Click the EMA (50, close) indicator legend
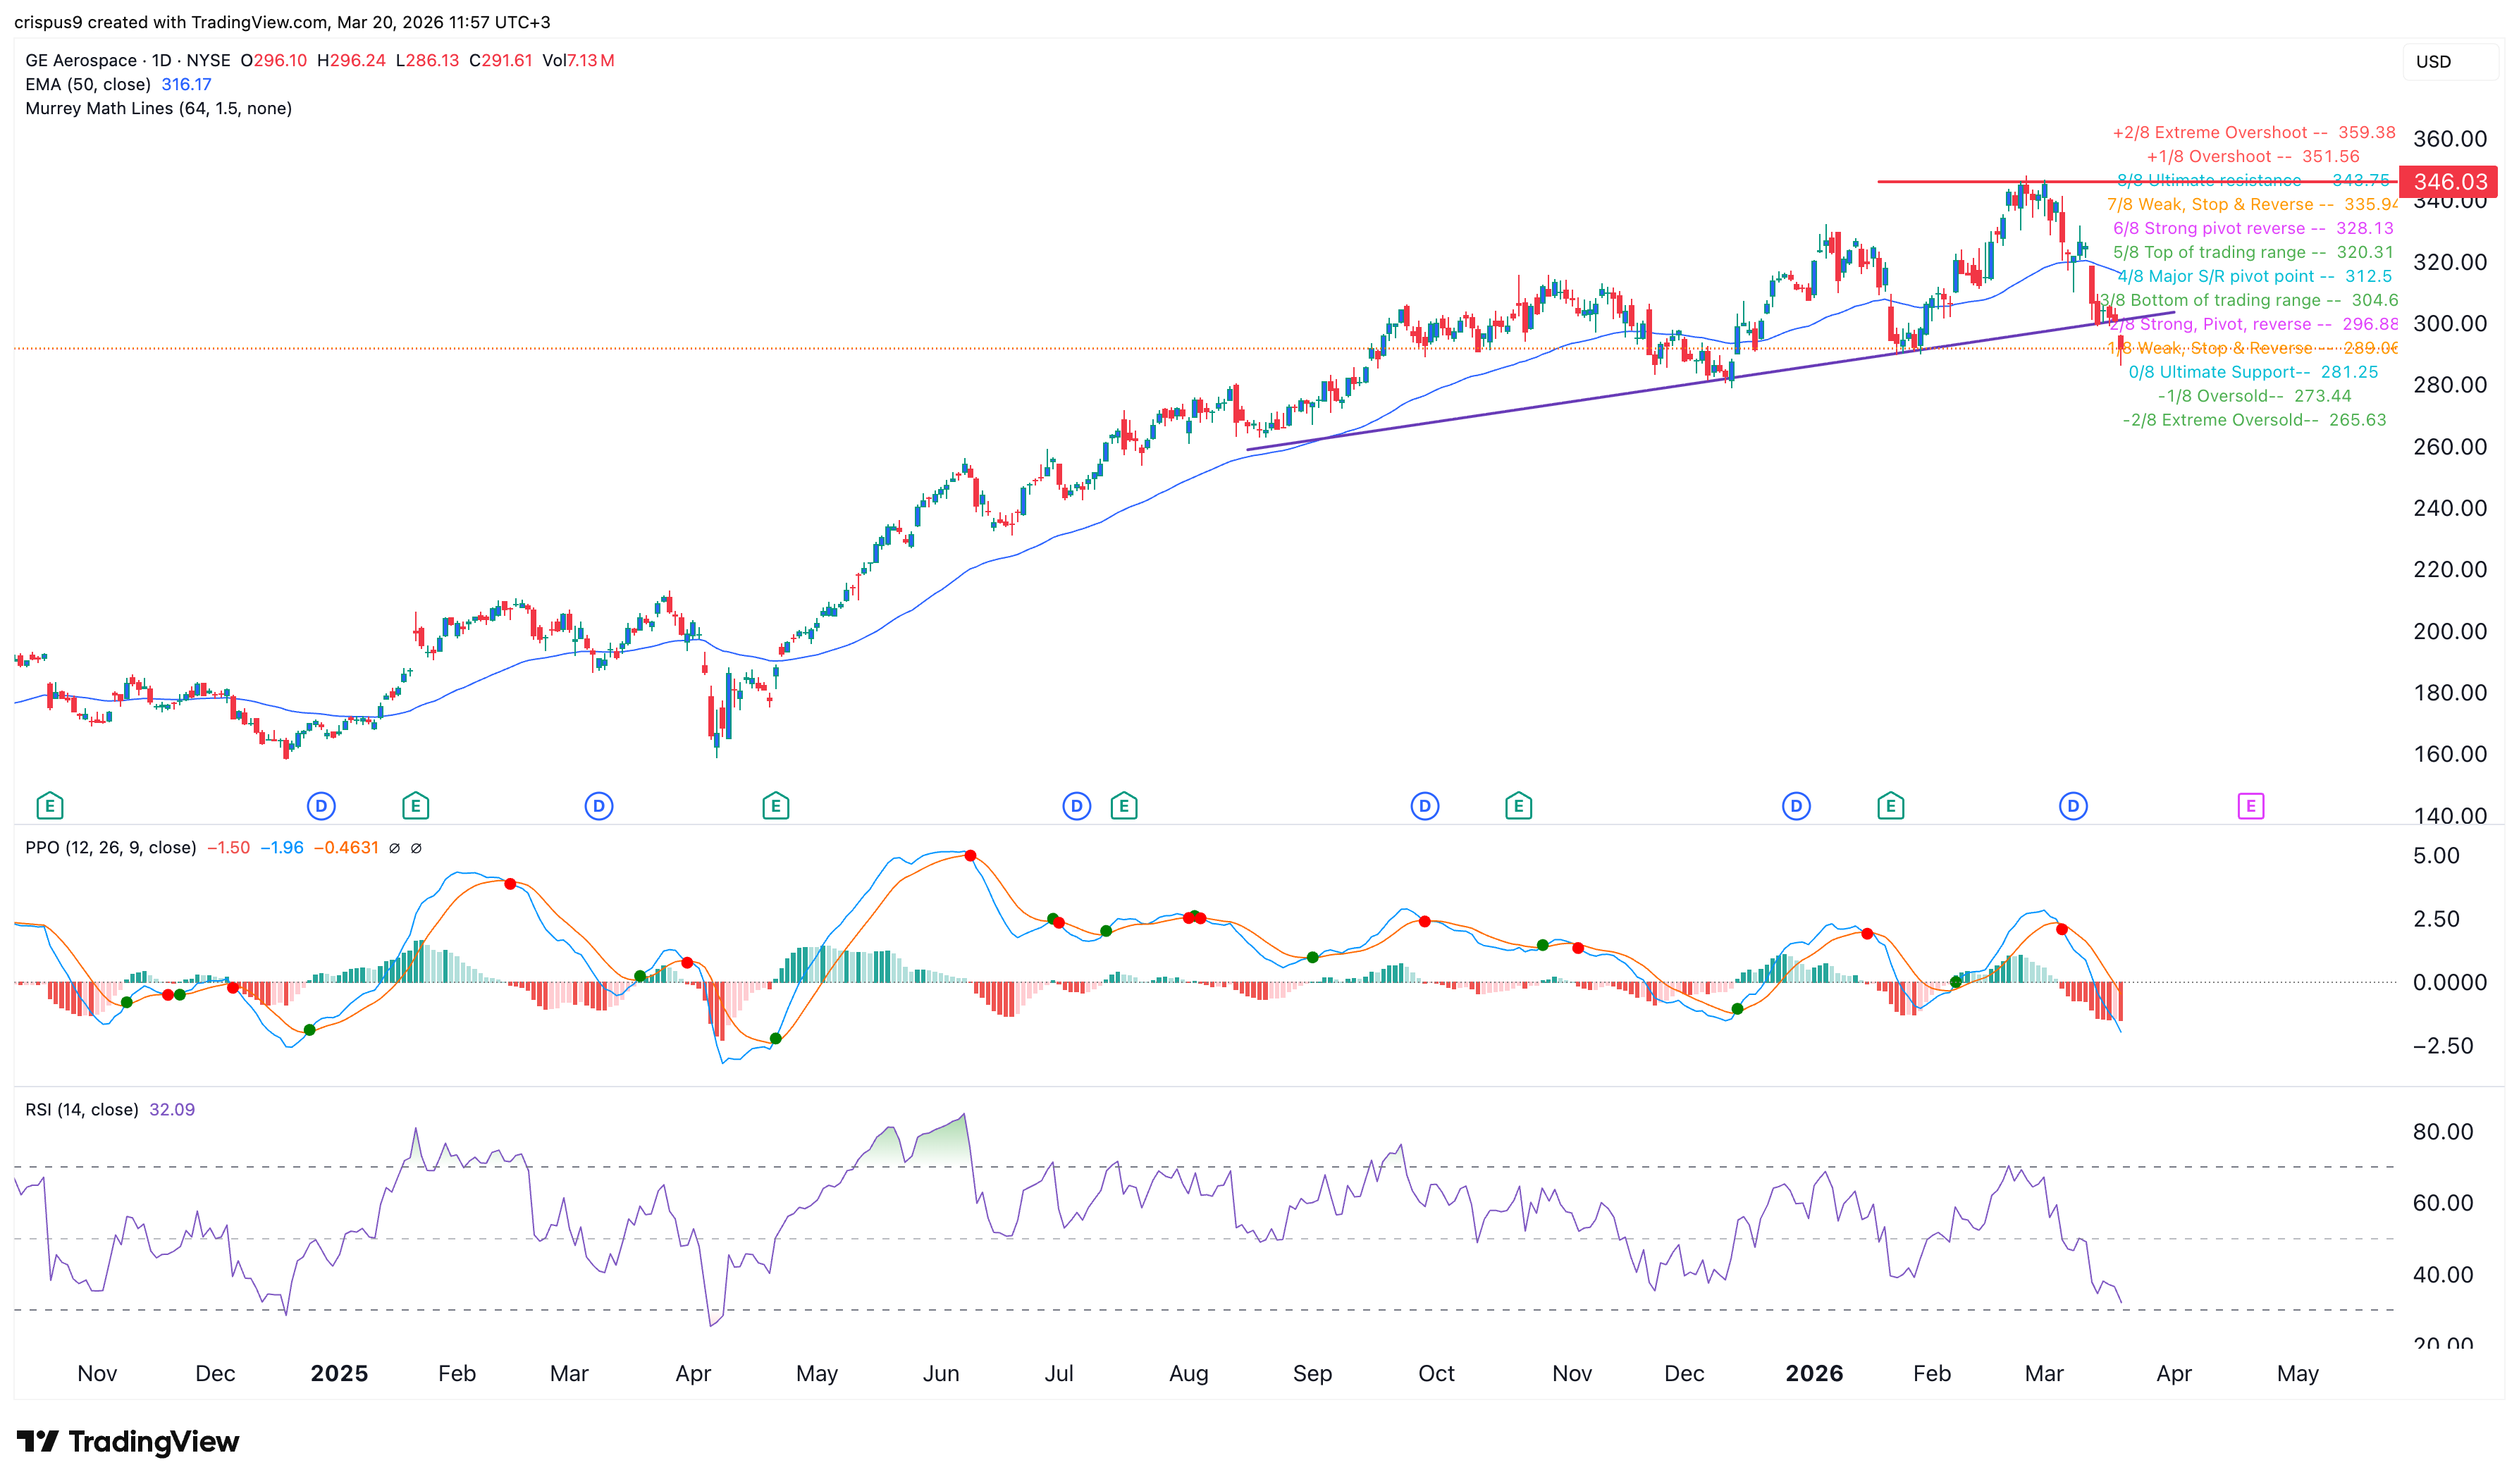The height and width of the screenshot is (1484, 2519). tap(88, 85)
